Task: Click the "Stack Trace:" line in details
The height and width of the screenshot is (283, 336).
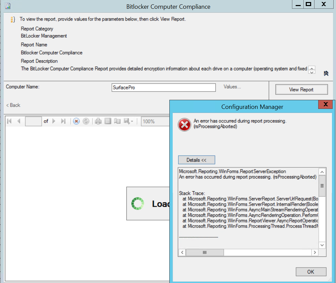Action: [x=192, y=193]
